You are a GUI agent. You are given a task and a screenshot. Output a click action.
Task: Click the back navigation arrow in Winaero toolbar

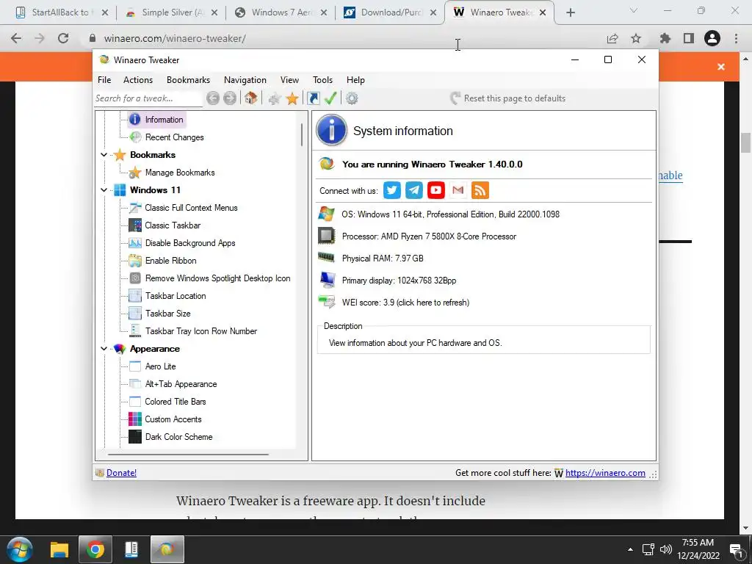pos(213,98)
